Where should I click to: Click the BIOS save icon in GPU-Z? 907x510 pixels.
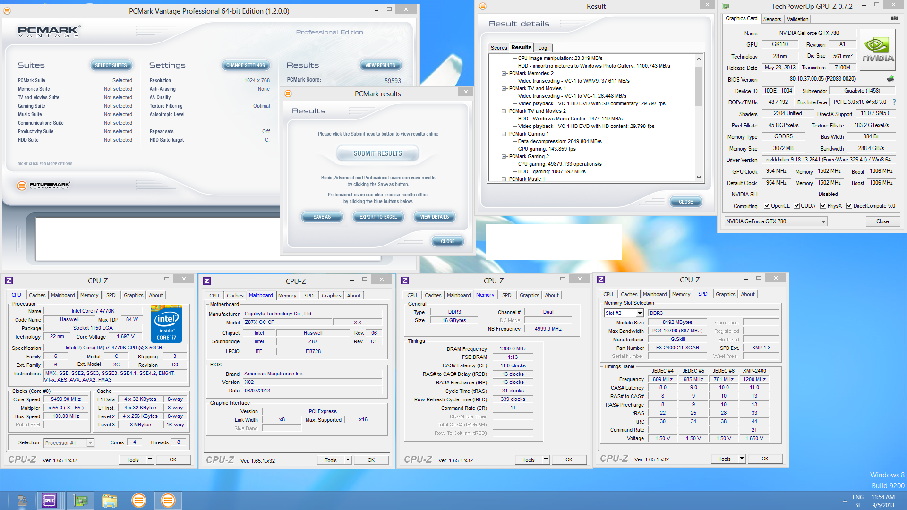pos(890,79)
